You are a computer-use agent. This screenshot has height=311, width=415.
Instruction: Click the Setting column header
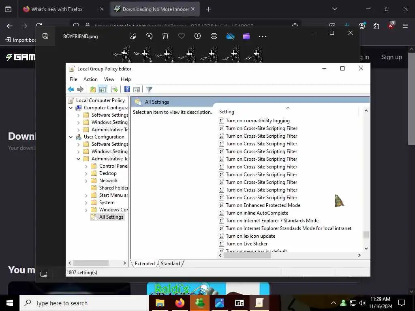(287, 112)
